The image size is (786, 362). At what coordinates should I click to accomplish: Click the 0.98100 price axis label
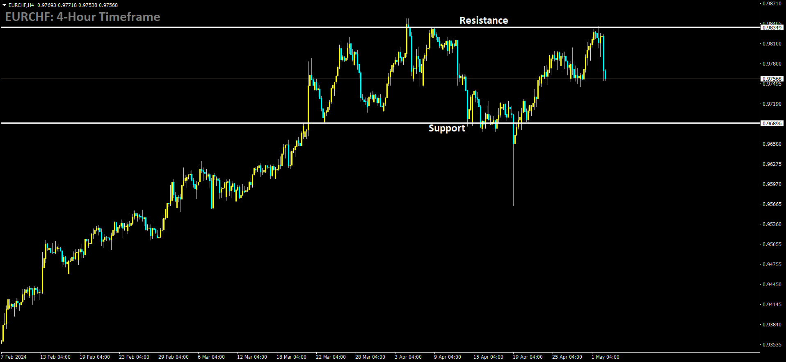[772, 44]
